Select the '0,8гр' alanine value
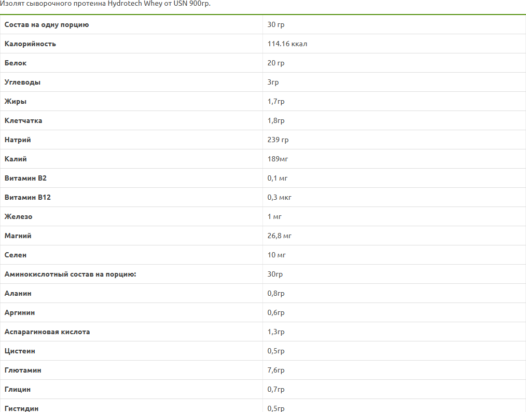526x412 pixels. pyautogui.click(x=276, y=294)
